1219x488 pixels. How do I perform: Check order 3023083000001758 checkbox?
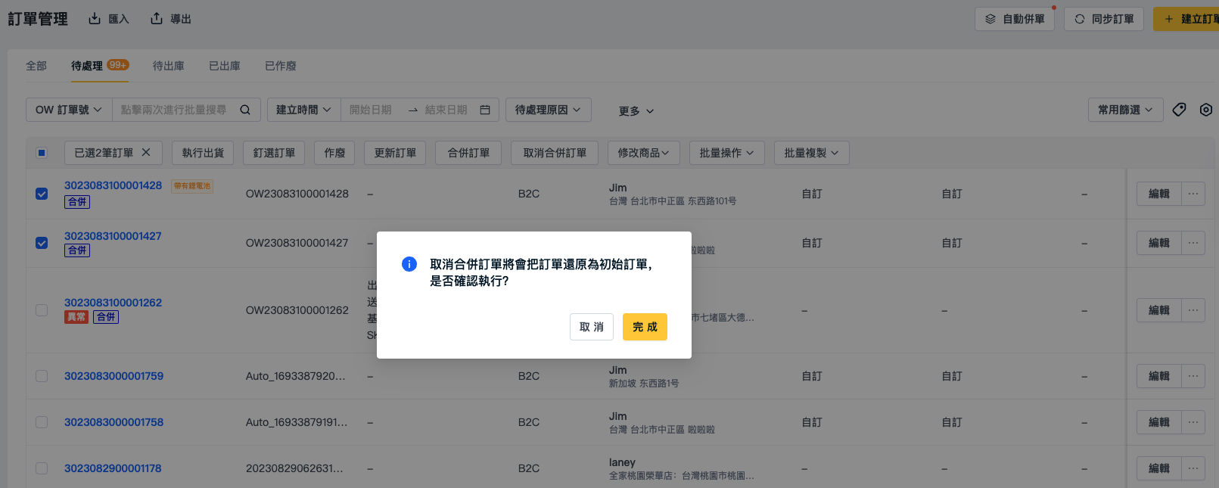42,422
